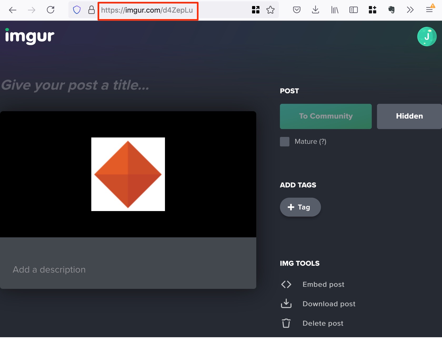This screenshot has height=348, width=442.
Task: Open the Firefox hamburger menu
Action: [x=429, y=10]
